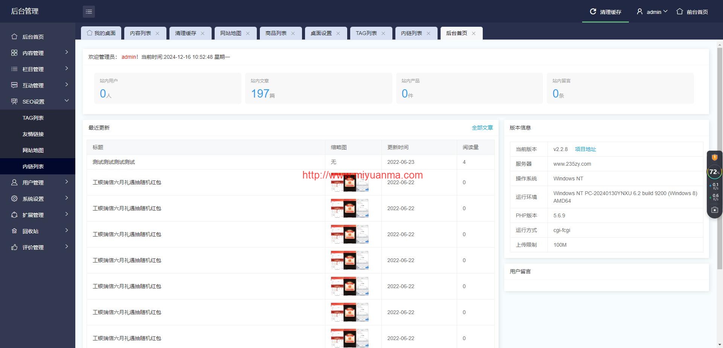Expand the 互动管理 menu chevron
Image resolution: width=723 pixels, height=348 pixels.
tap(67, 84)
